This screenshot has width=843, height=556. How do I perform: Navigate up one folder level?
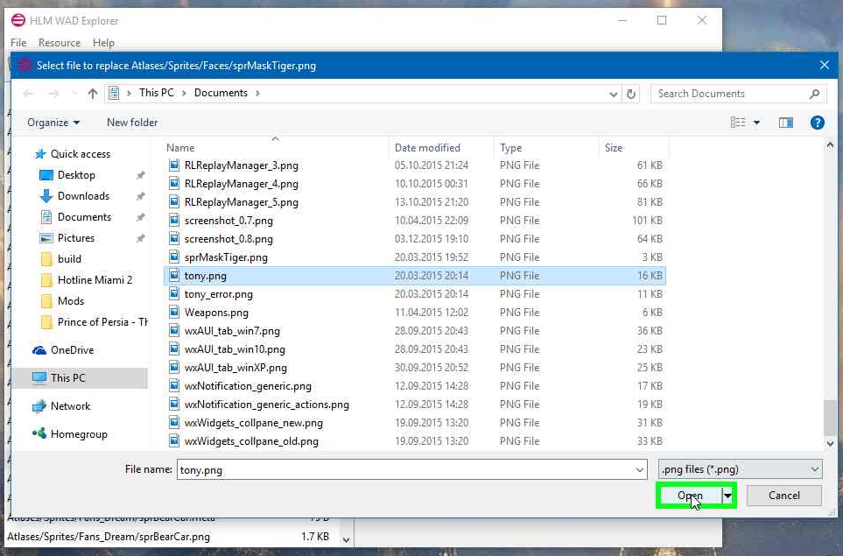(x=92, y=93)
